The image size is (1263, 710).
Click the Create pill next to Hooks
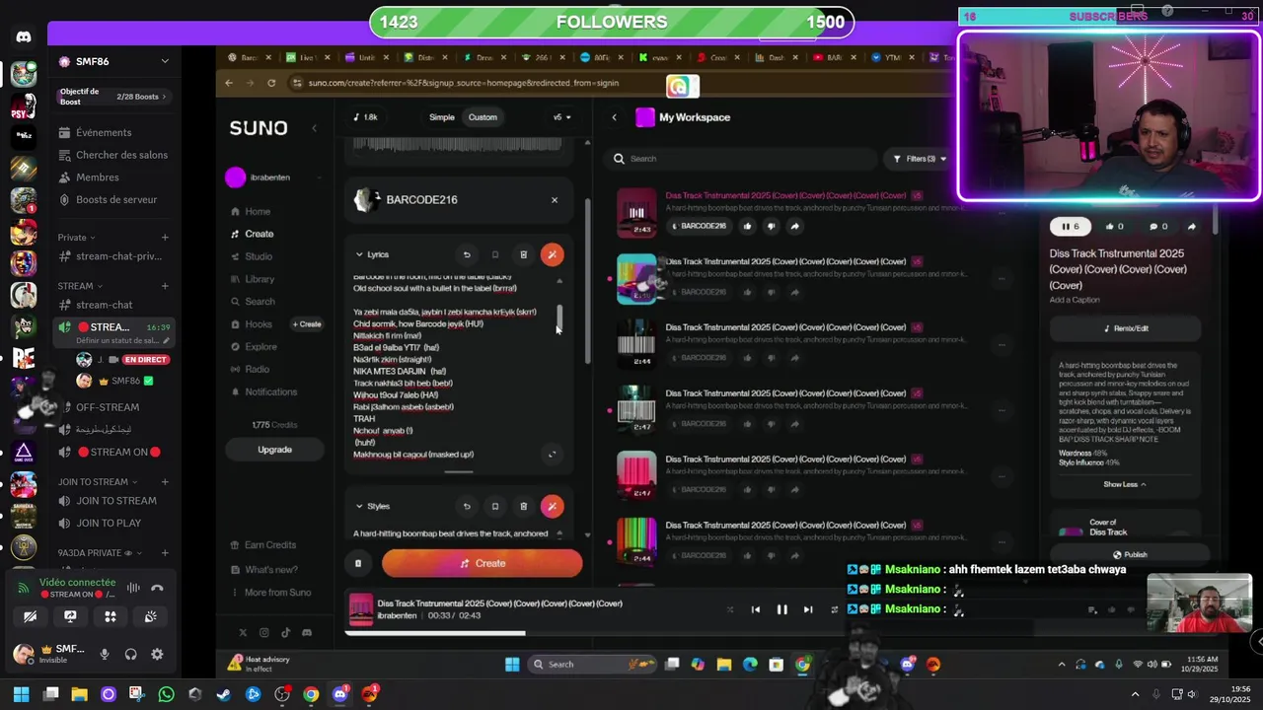[x=307, y=324]
